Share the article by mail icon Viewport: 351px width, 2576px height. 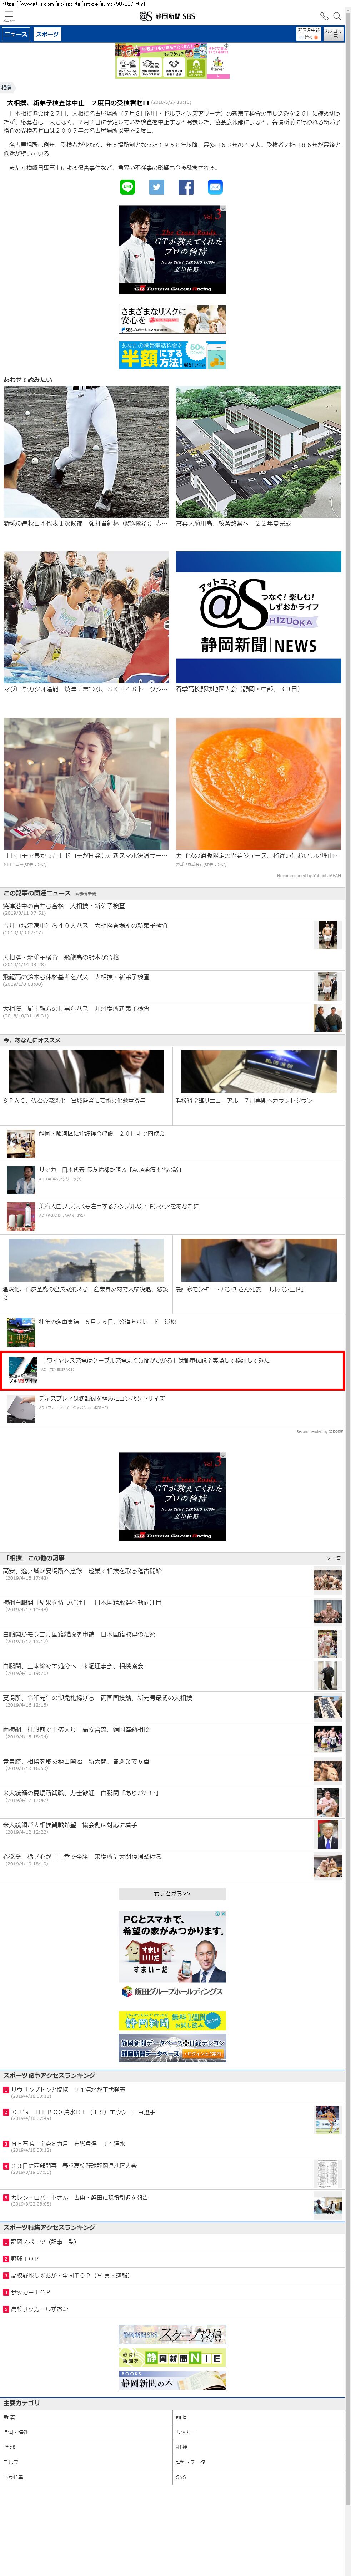215,187
